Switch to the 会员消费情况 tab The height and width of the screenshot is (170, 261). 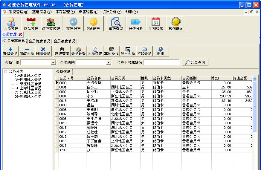coord(39,41)
